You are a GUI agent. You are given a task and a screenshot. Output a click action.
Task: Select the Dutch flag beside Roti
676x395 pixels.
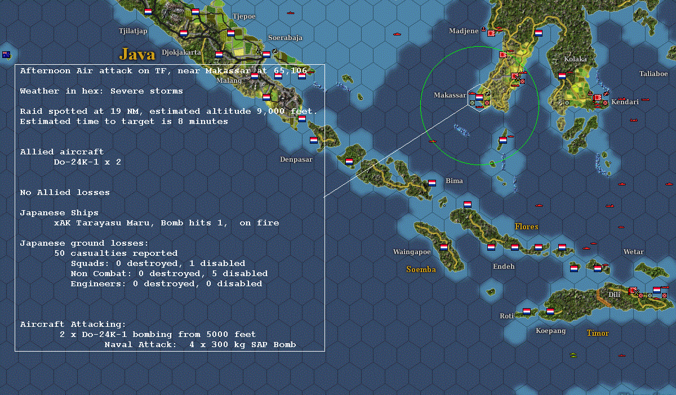pyautogui.click(x=527, y=311)
